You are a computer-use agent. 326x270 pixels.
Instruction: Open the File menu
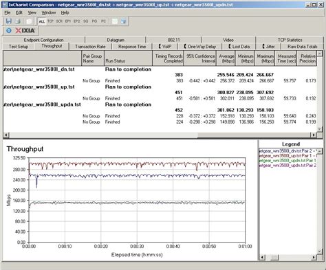click(x=8, y=12)
